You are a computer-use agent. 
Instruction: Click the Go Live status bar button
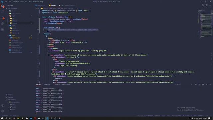click(186, 116)
